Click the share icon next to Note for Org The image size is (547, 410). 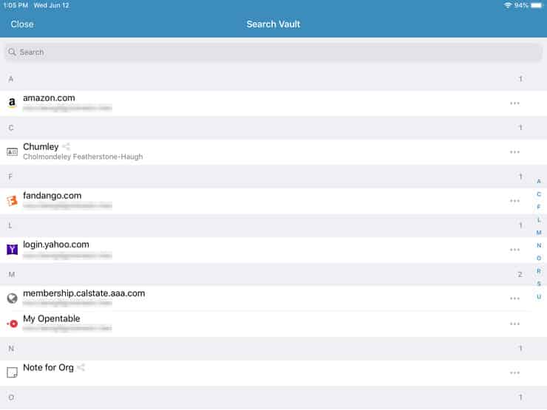[81, 367]
